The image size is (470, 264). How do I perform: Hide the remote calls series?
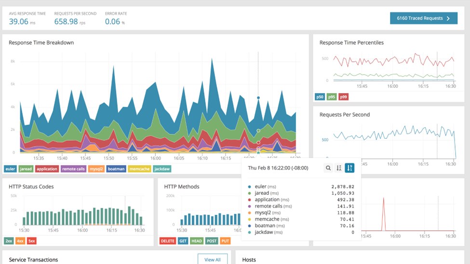click(x=73, y=169)
